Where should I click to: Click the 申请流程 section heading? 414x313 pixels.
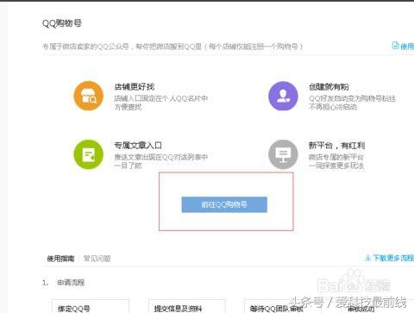[x=71, y=283]
